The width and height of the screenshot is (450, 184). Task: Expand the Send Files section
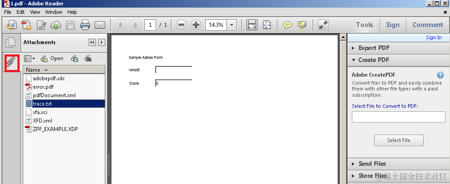[x=399, y=164]
